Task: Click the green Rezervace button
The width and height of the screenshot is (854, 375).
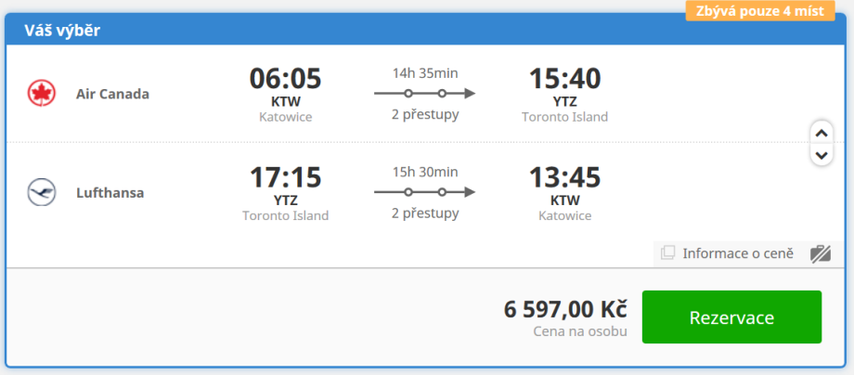Action: (x=731, y=317)
